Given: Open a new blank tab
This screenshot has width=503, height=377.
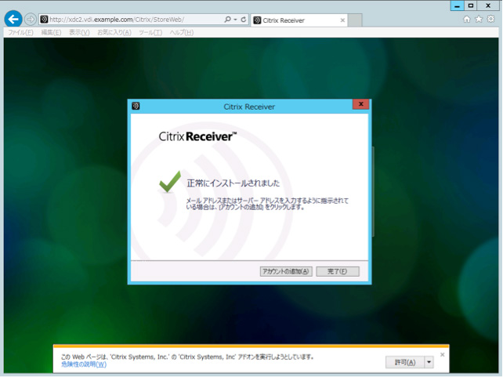Looking at the screenshot, I should [355, 20].
